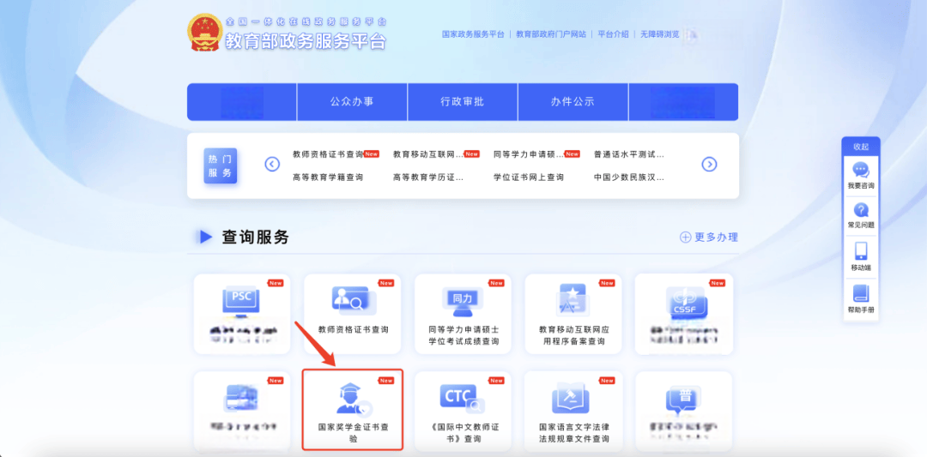Switch to 办件公示 tab
The width and height of the screenshot is (927, 457).
[573, 101]
